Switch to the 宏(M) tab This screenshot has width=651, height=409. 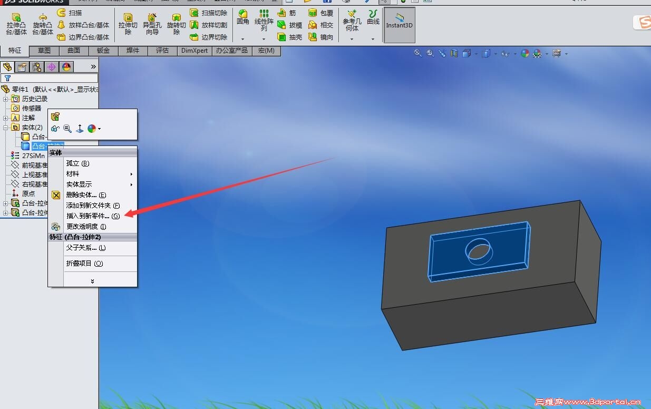(266, 51)
